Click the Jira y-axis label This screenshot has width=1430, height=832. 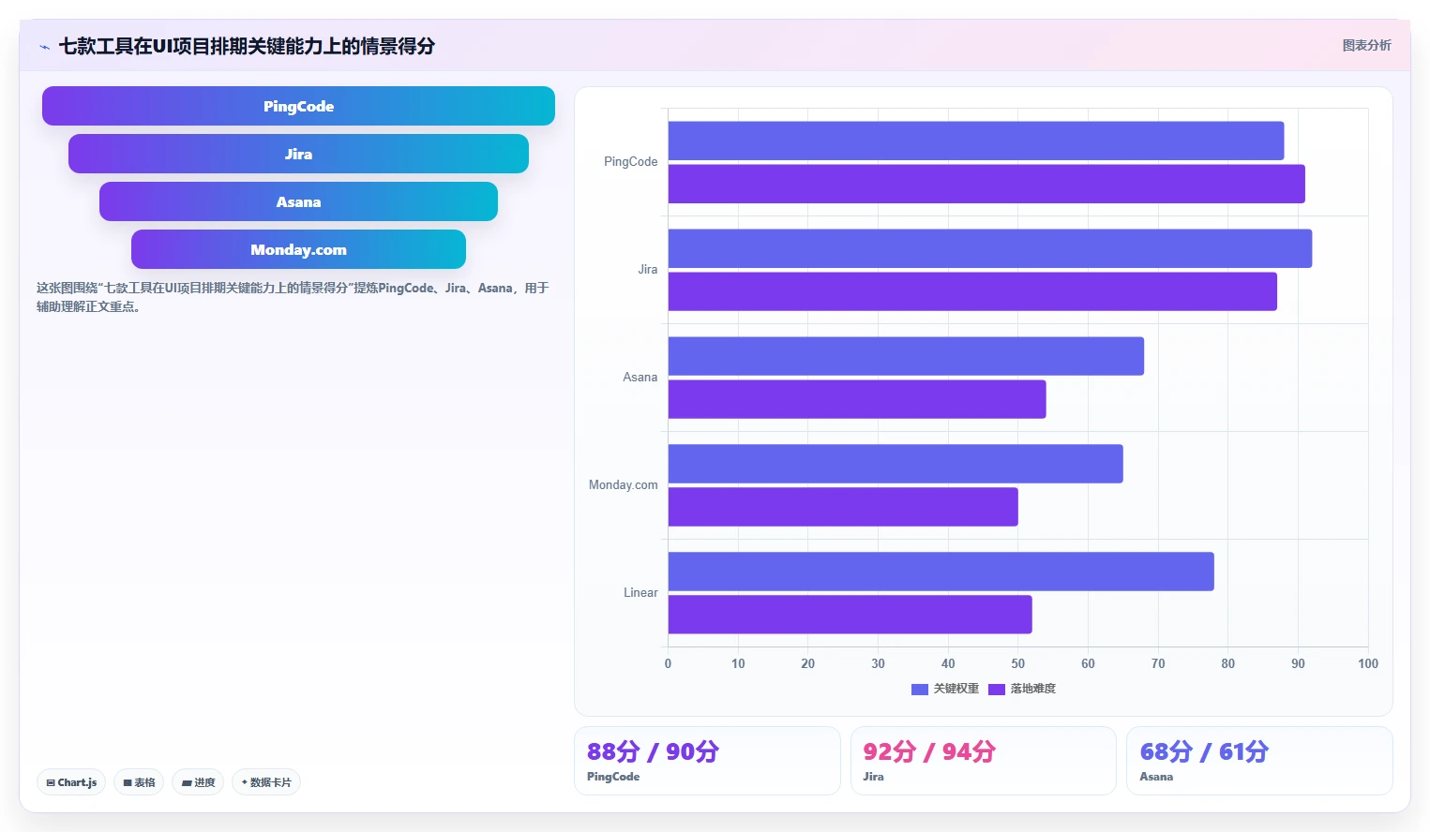tap(647, 270)
